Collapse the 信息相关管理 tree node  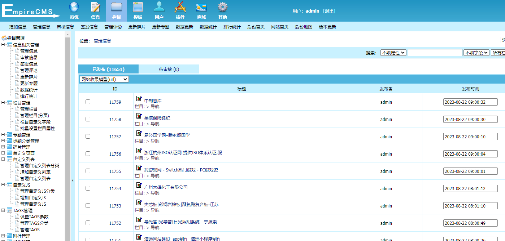click(x=3, y=45)
